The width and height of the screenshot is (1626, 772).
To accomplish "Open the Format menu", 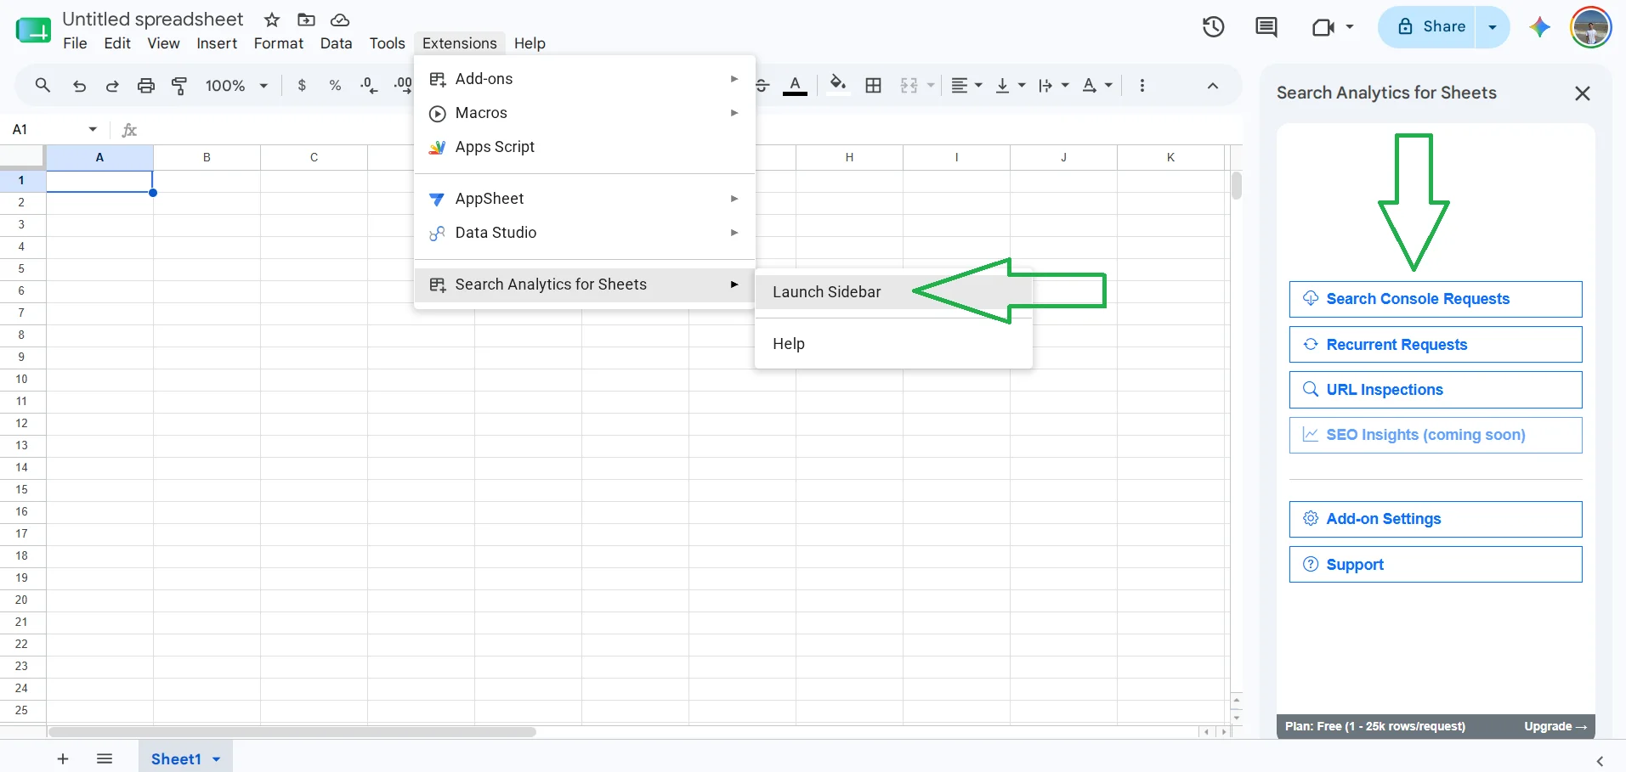I will (279, 43).
